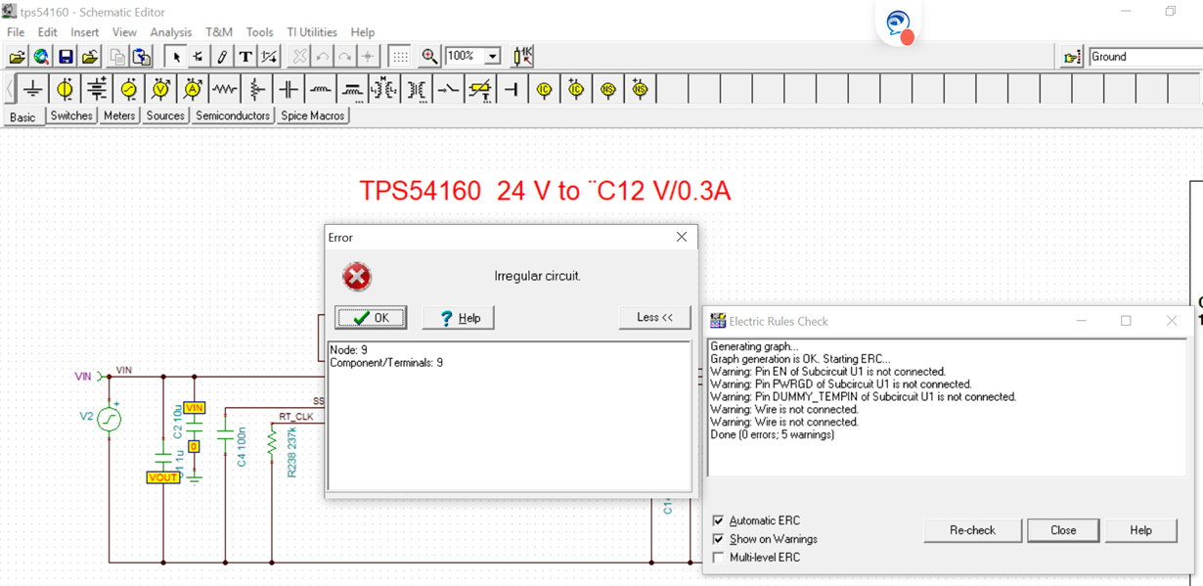Open the Analysis menu
The height and width of the screenshot is (586, 1203).
tap(171, 32)
